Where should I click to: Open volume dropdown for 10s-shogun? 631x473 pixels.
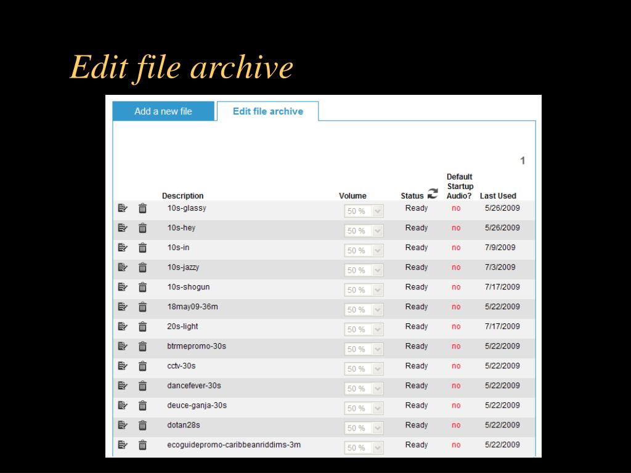coord(364,289)
